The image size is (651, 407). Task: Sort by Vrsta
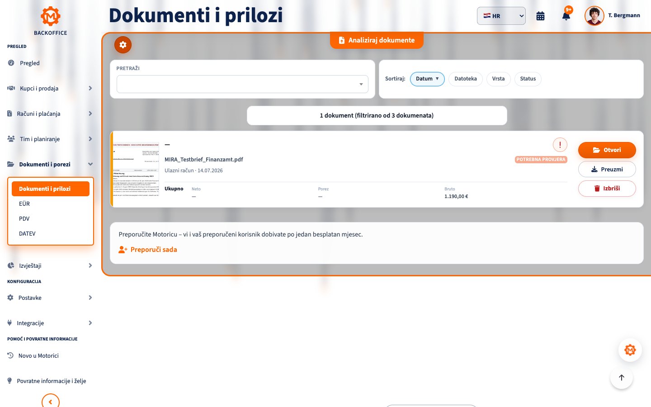click(x=498, y=79)
